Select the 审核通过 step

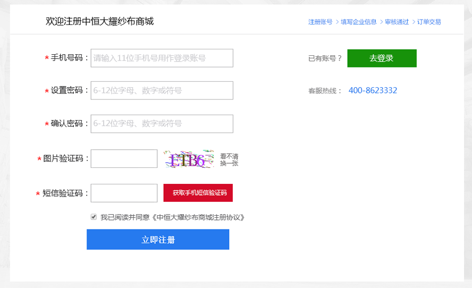[x=397, y=22]
